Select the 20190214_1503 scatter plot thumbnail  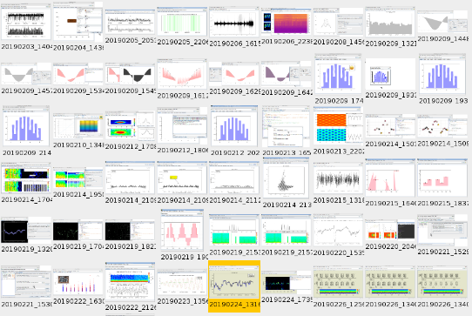click(390, 126)
